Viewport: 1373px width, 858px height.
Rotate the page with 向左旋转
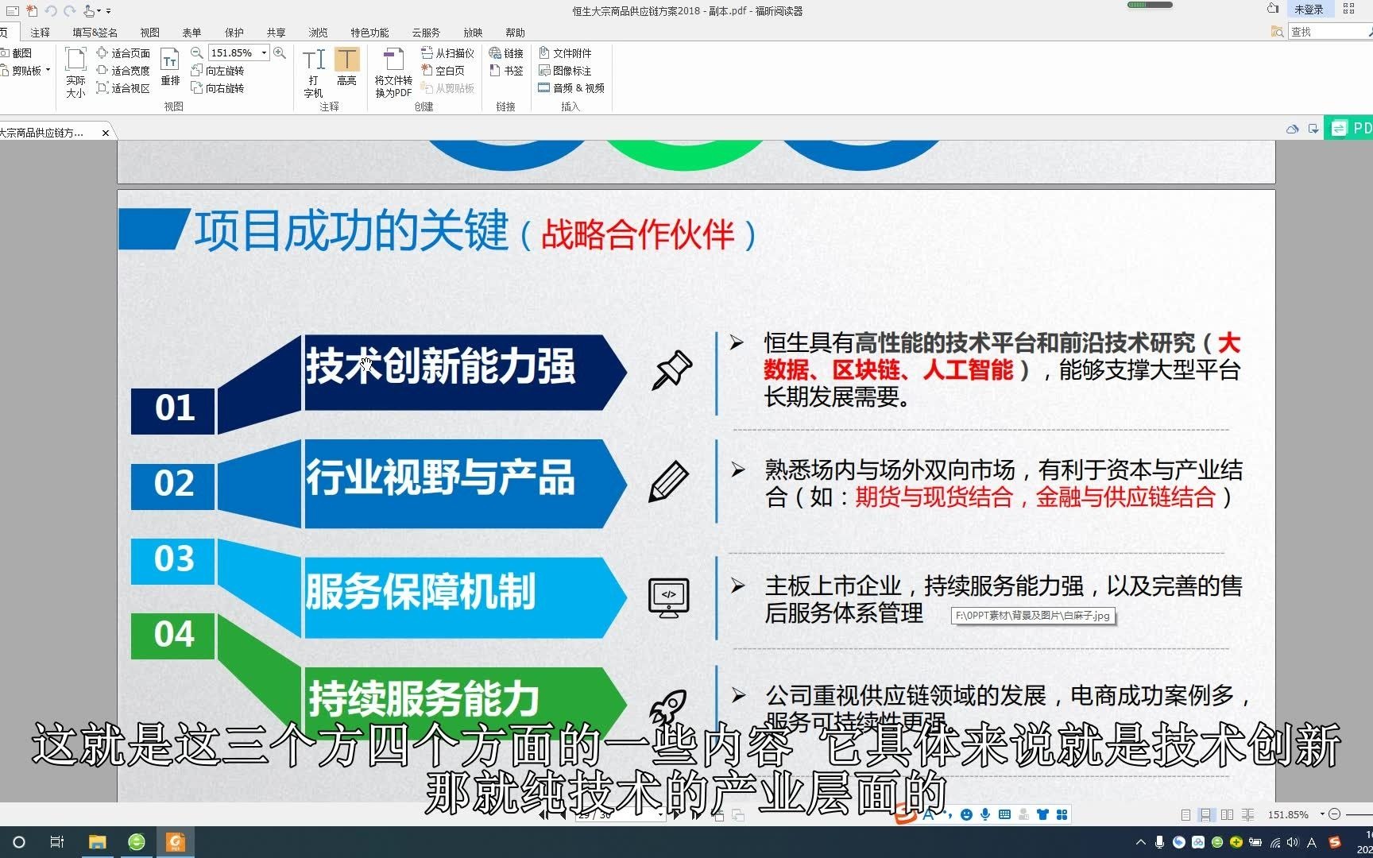click(x=218, y=71)
